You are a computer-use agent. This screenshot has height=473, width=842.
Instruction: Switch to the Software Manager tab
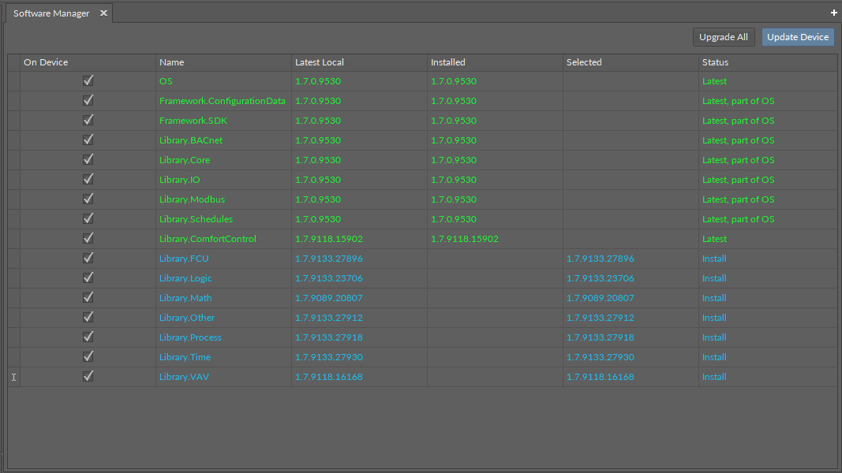point(51,13)
